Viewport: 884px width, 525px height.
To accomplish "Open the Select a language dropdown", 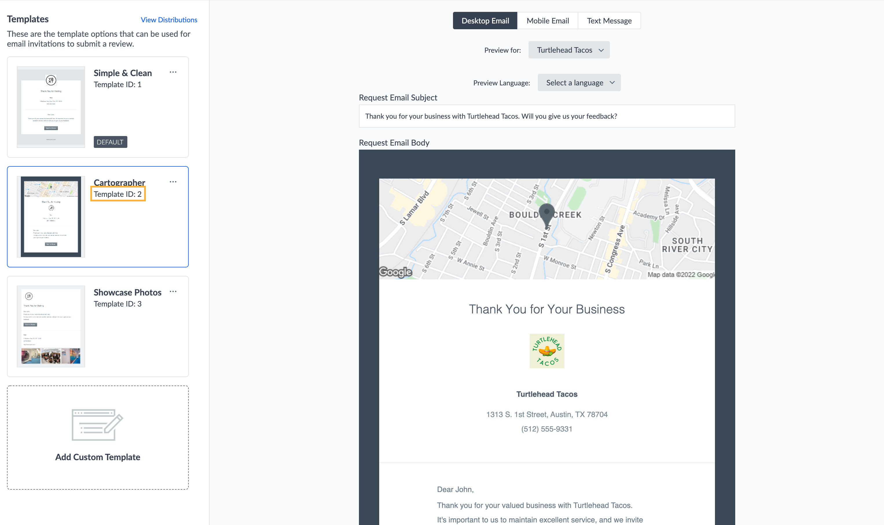I will [579, 82].
